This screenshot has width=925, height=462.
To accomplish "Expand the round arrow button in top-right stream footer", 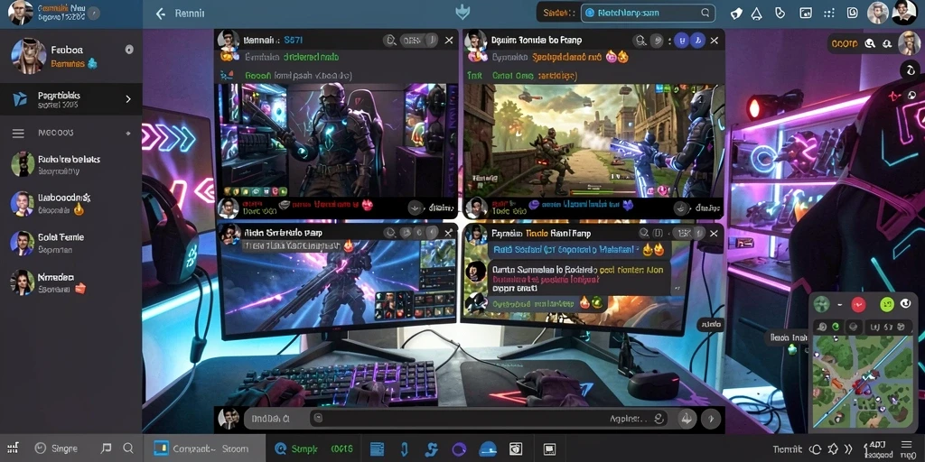I will click(681, 208).
